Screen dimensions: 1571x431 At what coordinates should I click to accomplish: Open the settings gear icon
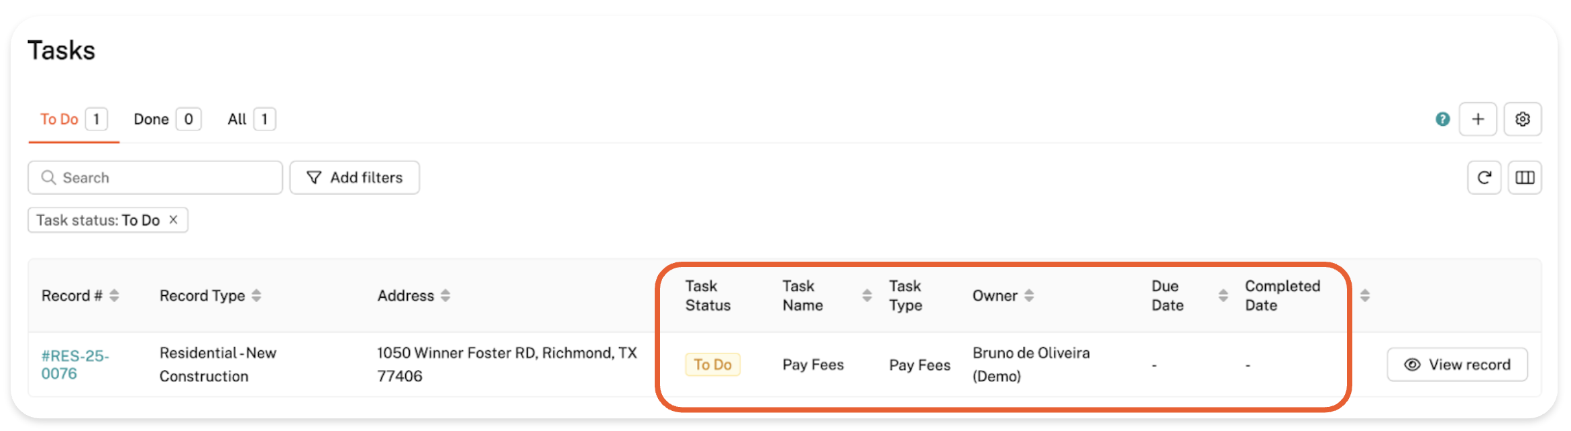click(x=1522, y=119)
